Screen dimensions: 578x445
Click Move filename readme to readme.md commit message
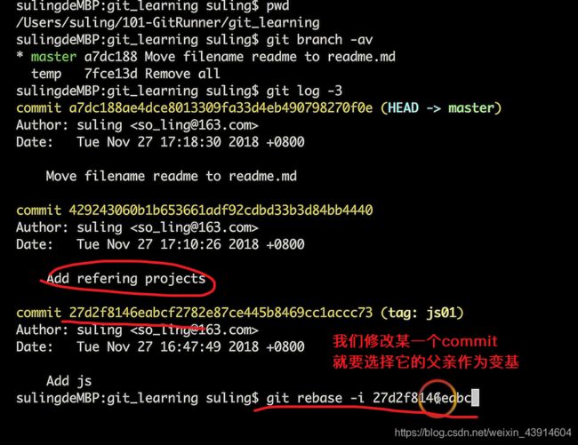pos(172,176)
